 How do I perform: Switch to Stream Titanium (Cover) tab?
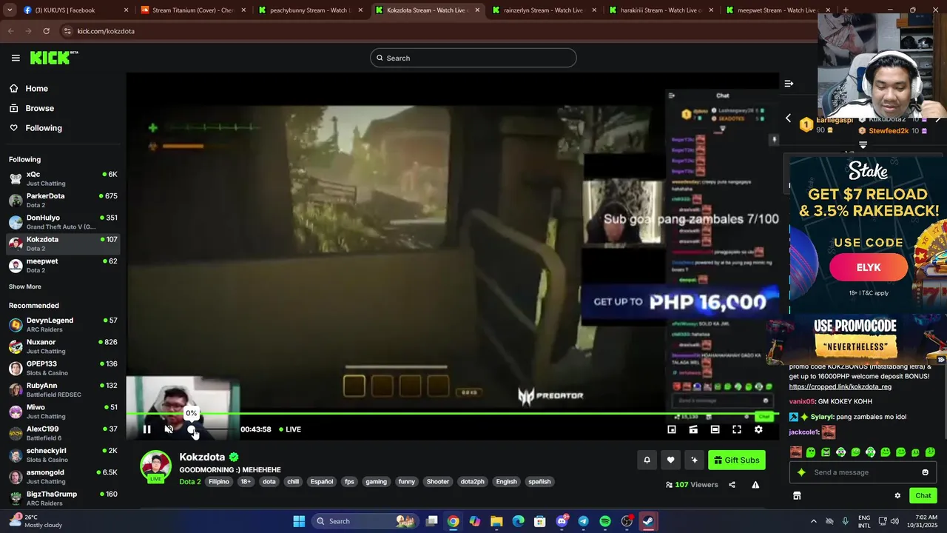193,10
